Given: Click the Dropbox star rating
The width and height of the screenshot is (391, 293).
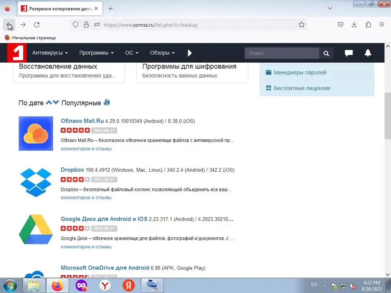Looking at the screenshot, I should pyautogui.click(x=75, y=179).
